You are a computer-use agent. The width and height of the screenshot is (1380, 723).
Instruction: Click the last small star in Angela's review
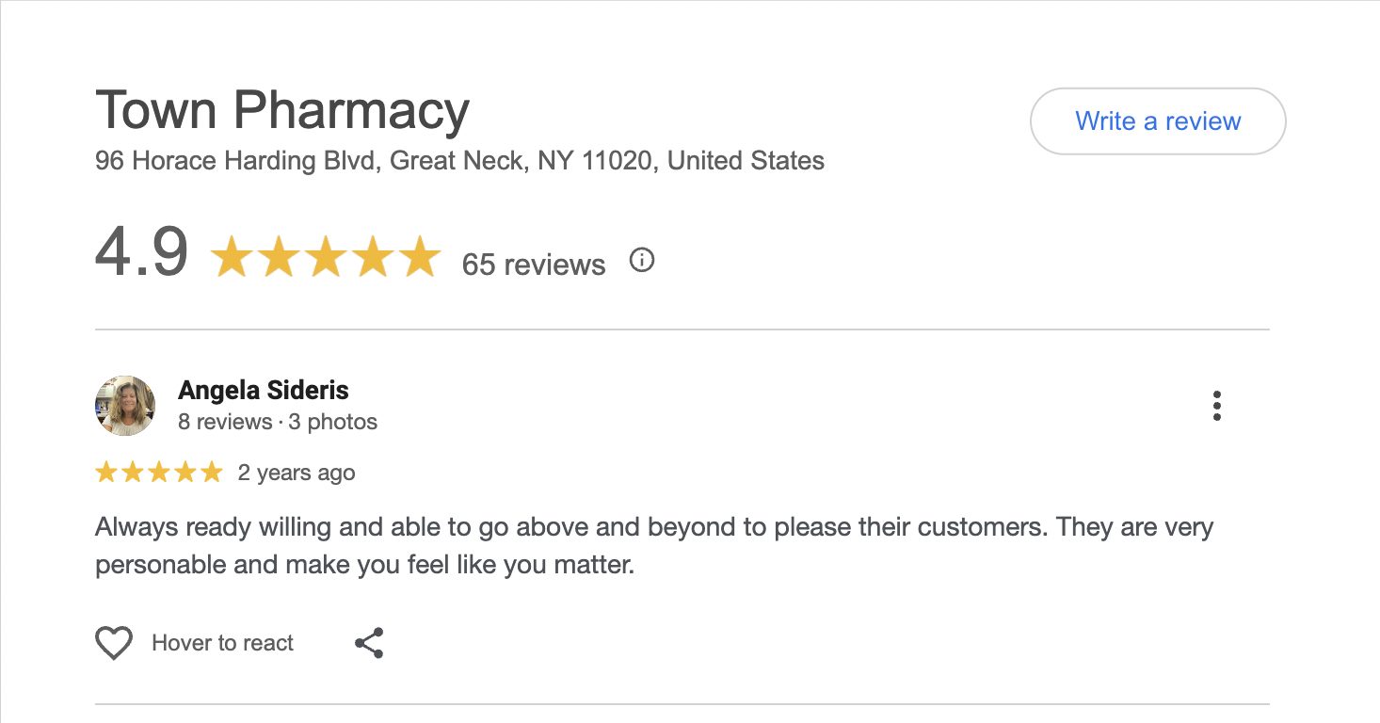(x=212, y=473)
